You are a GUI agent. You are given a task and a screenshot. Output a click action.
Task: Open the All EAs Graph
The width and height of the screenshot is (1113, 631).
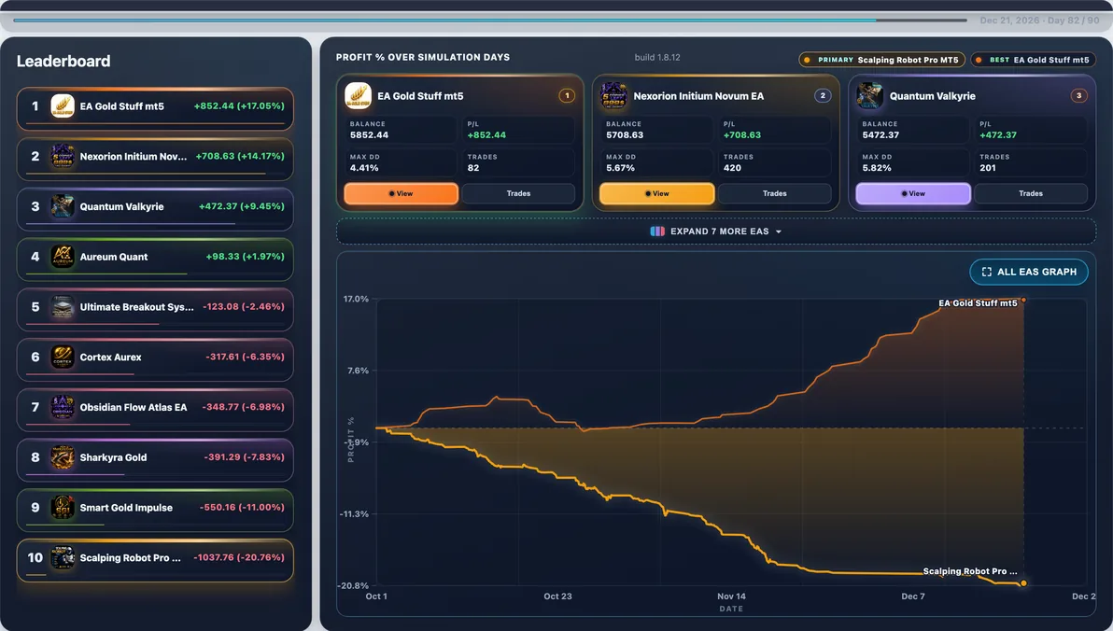coord(1029,272)
